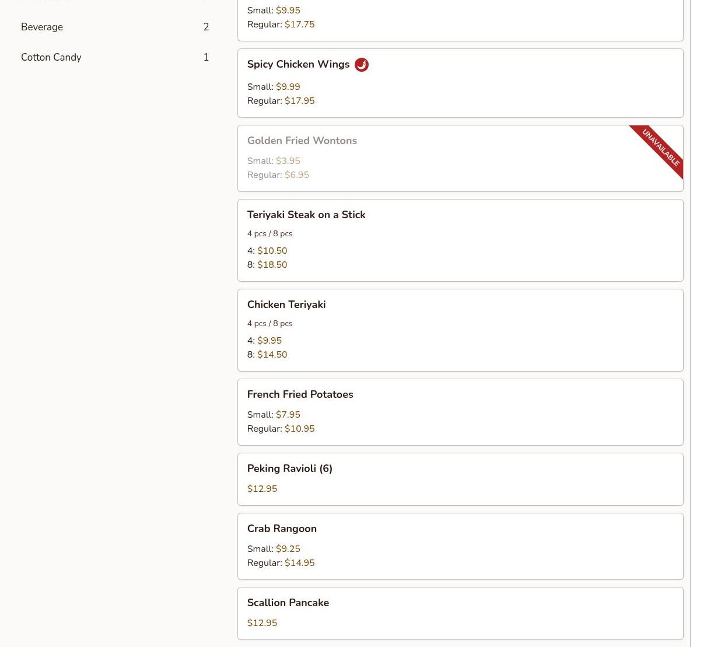
Task: Click the $9.25 small Crab Rangoon price
Action: tap(288, 549)
